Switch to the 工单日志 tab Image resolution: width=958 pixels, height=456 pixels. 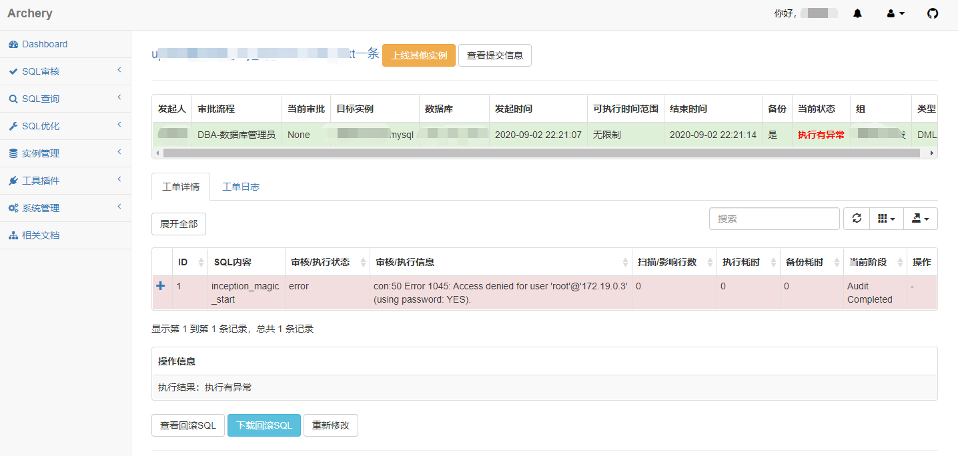click(x=240, y=187)
